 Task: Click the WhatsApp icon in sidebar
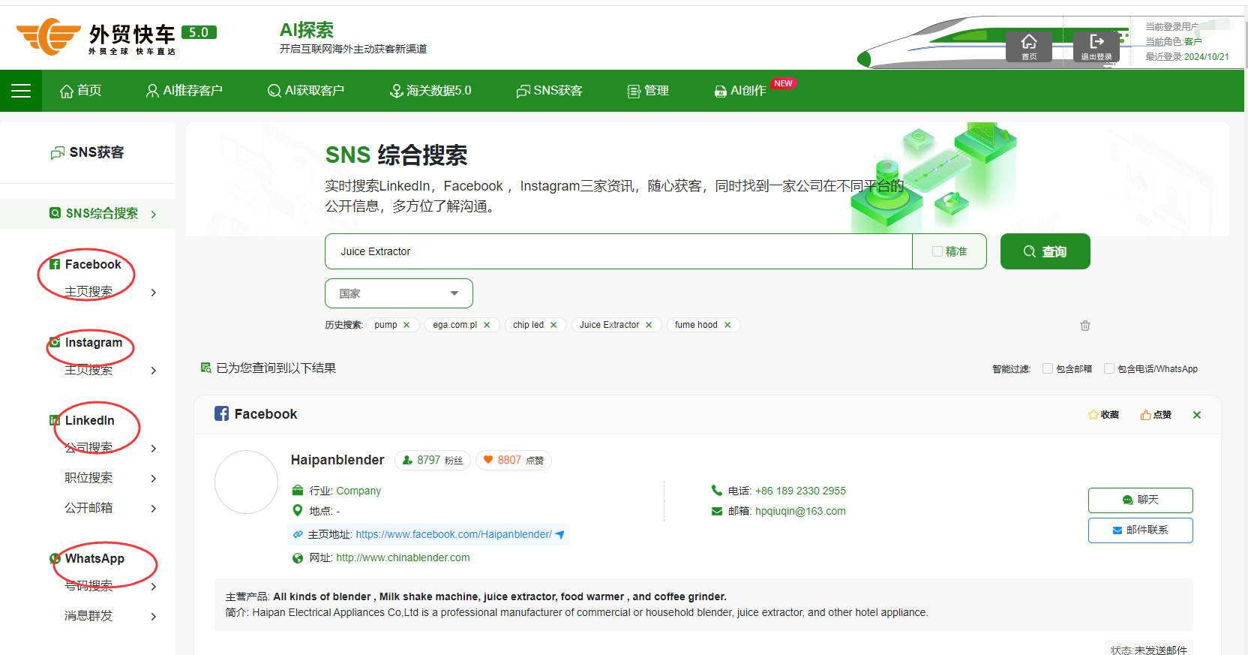[55, 558]
